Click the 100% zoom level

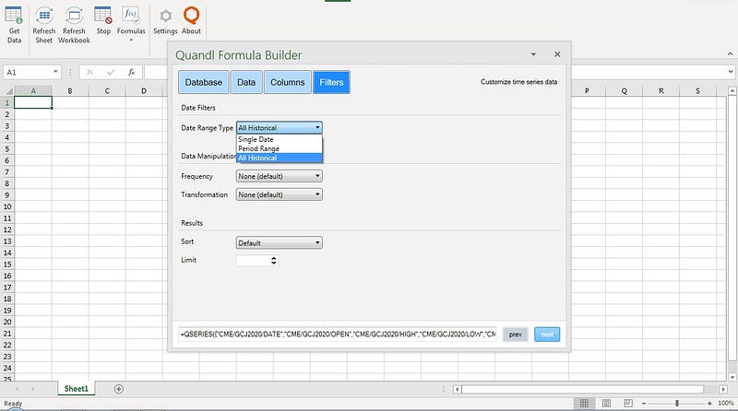pos(725,404)
